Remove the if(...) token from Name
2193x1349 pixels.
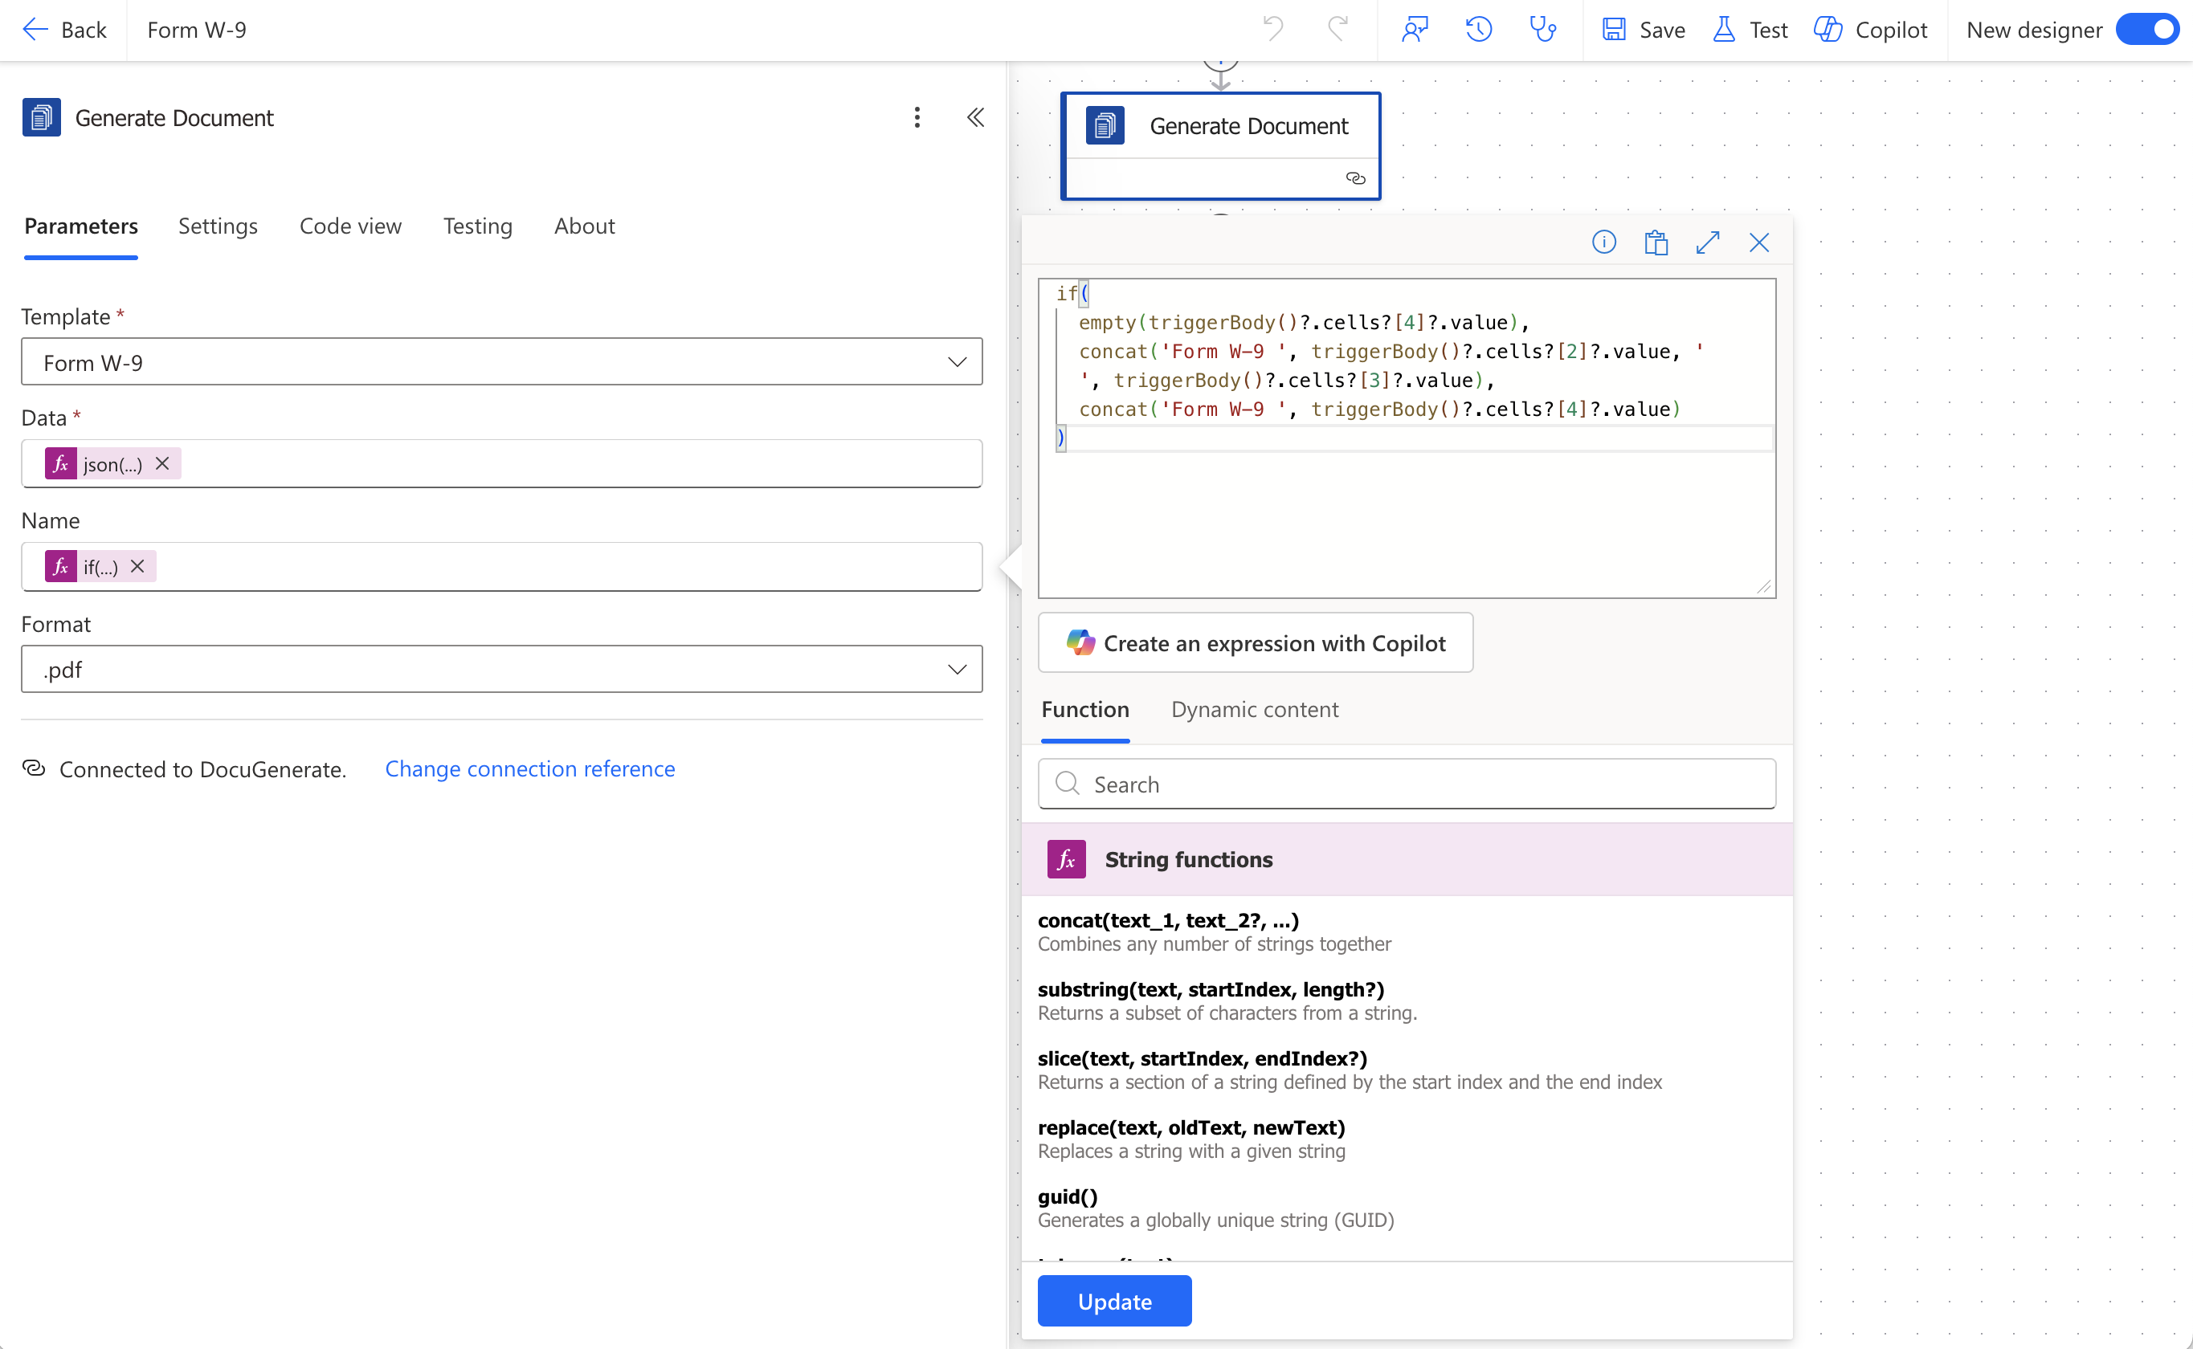(x=137, y=567)
